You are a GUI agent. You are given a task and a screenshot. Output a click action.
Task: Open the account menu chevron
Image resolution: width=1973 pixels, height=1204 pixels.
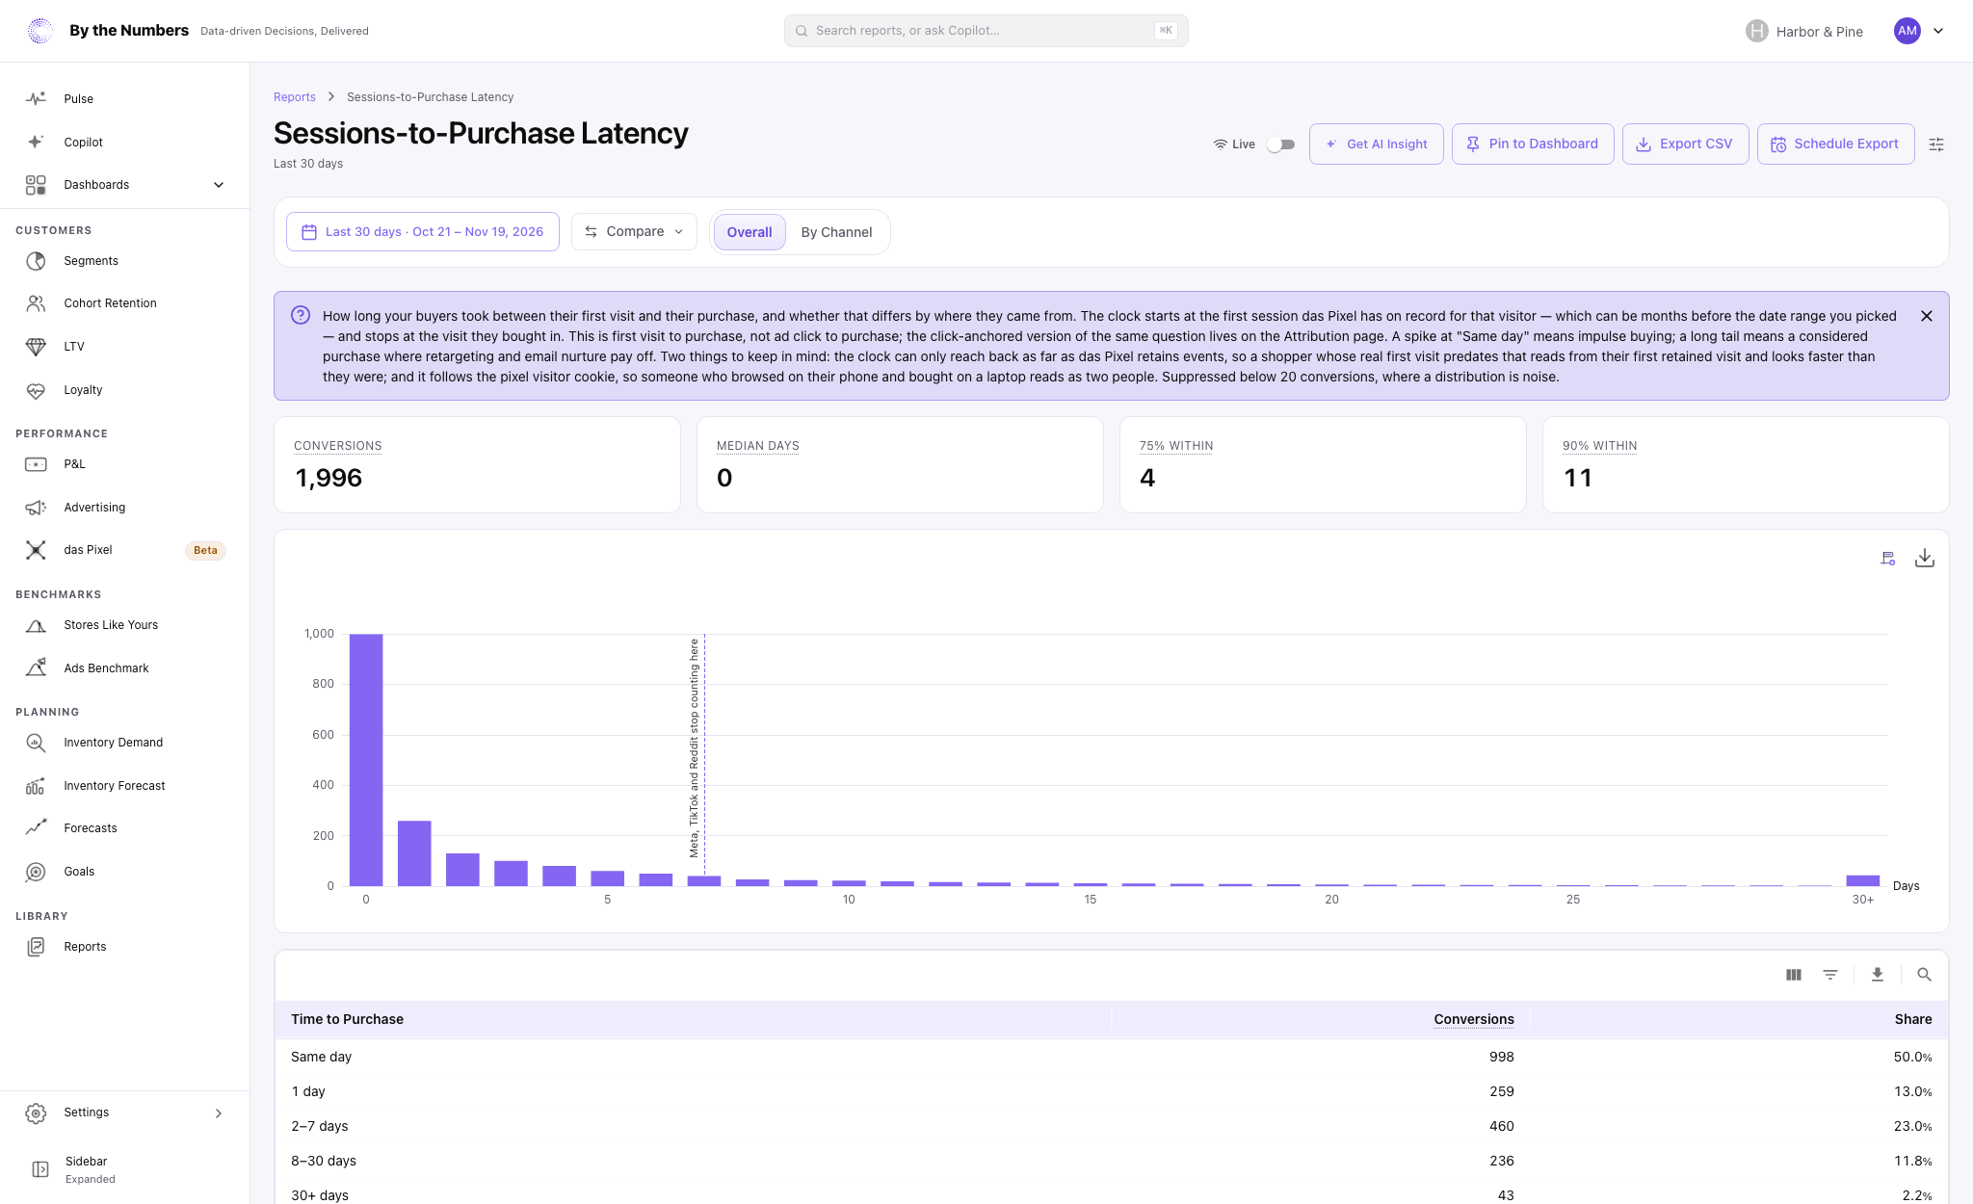tap(1938, 31)
